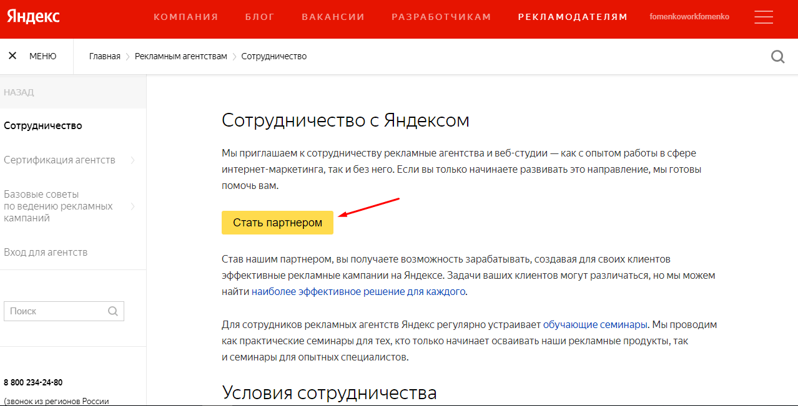Open Вход для агентств sidebar item
The height and width of the screenshot is (406, 798).
[46, 253]
